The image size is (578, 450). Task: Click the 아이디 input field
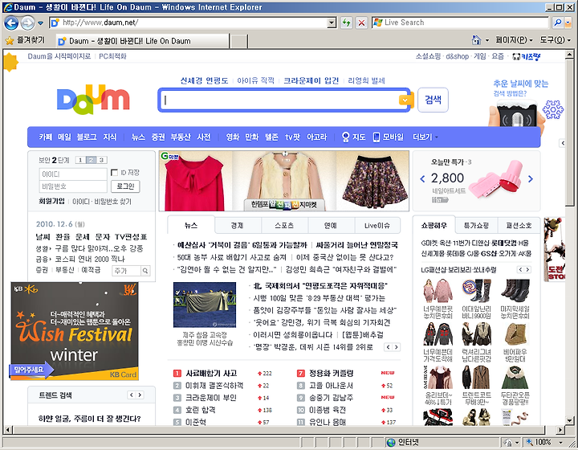pos(73,174)
